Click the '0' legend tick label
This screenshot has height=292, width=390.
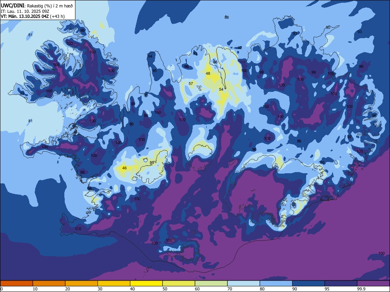[x=2, y=289]
